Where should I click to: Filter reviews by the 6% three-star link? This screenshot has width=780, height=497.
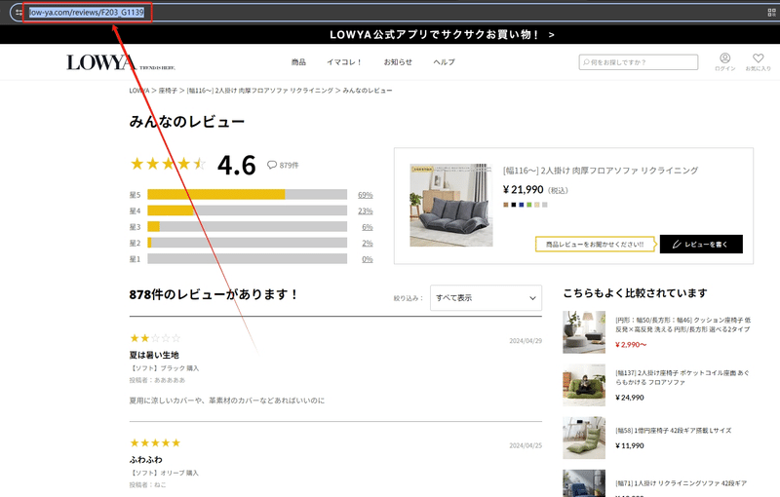coord(368,227)
